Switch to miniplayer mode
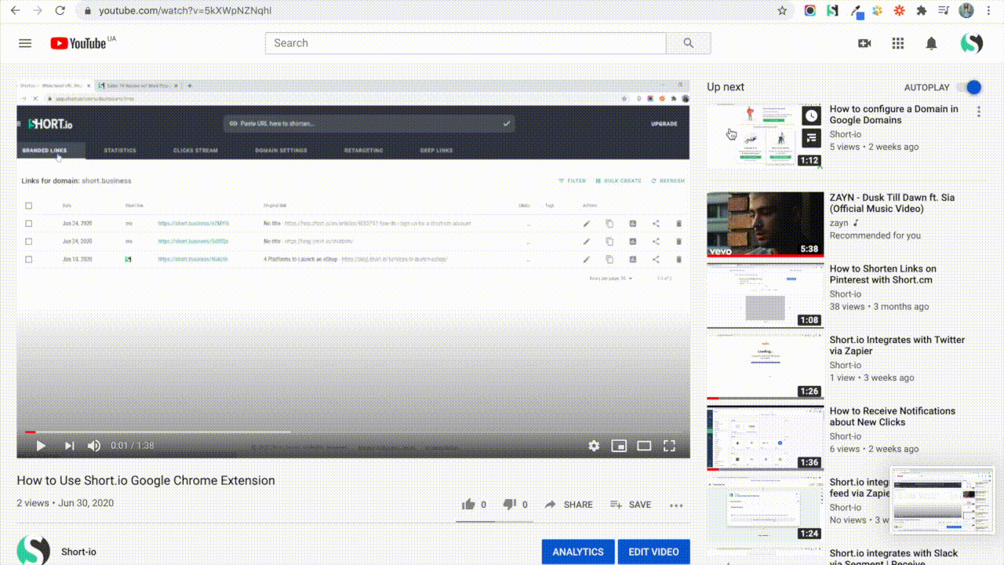Screen dimensions: 1004x565 coord(619,446)
